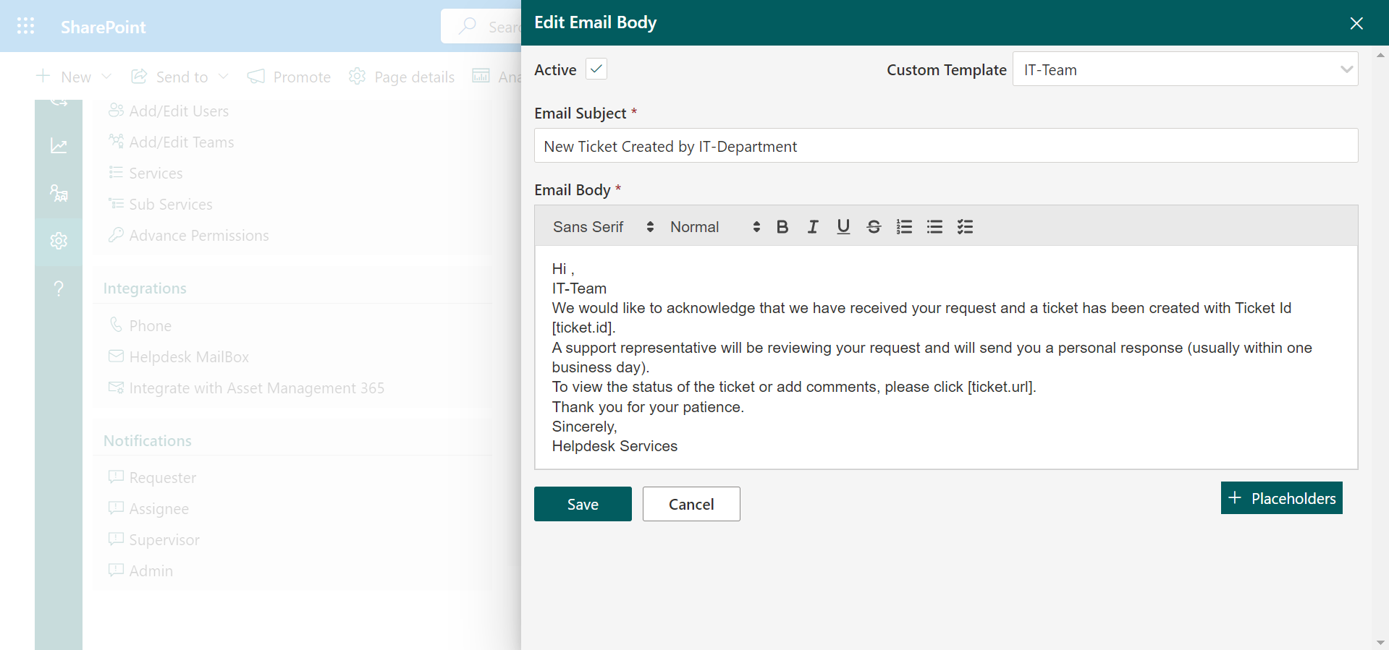Open Supervisor notification settings
Viewport: 1389px width, 650px height.
click(x=153, y=539)
